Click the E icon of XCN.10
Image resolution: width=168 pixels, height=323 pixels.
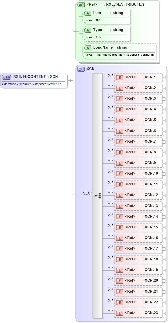tap(120, 174)
